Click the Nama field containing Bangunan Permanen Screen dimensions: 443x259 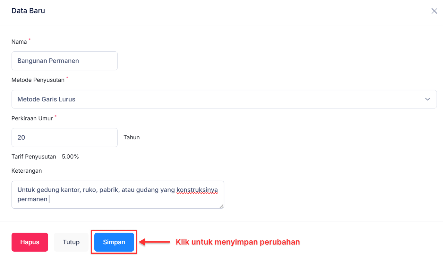[64, 61]
